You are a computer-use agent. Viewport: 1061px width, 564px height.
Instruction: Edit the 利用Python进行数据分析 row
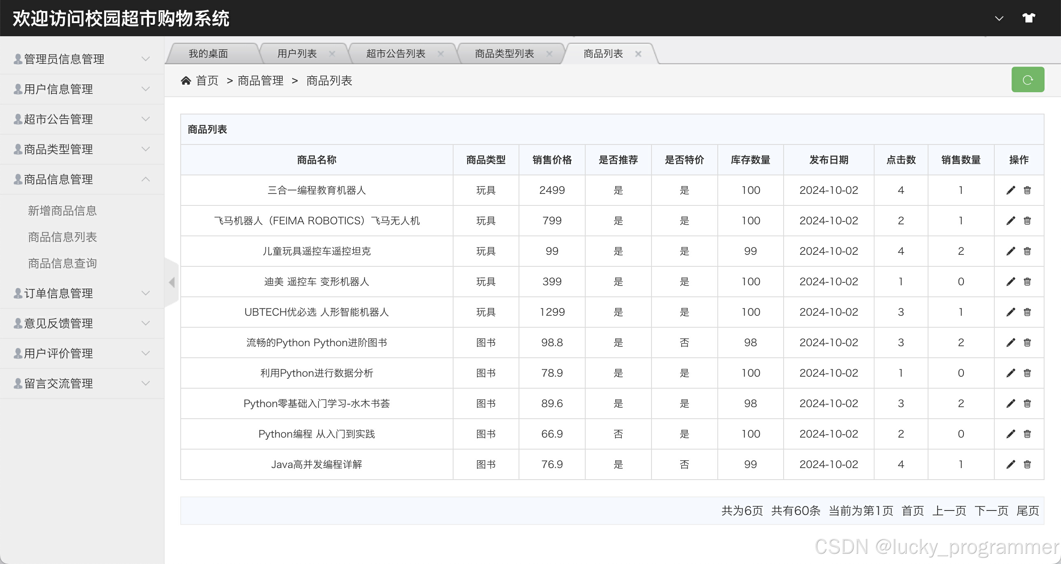click(1010, 373)
